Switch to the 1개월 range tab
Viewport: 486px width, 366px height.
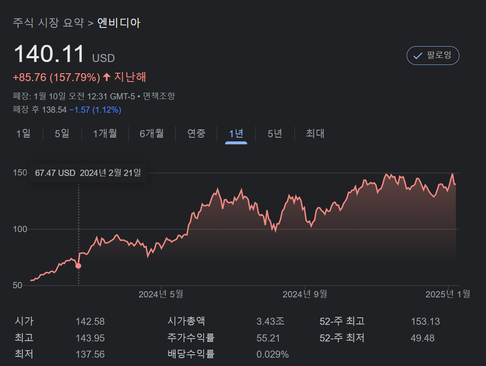(x=105, y=134)
